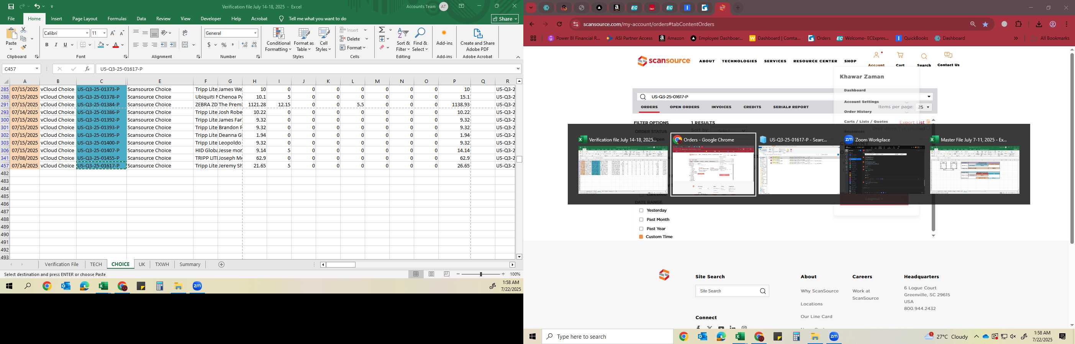
Task: Click Decrease Font Size icon
Action: (122, 33)
